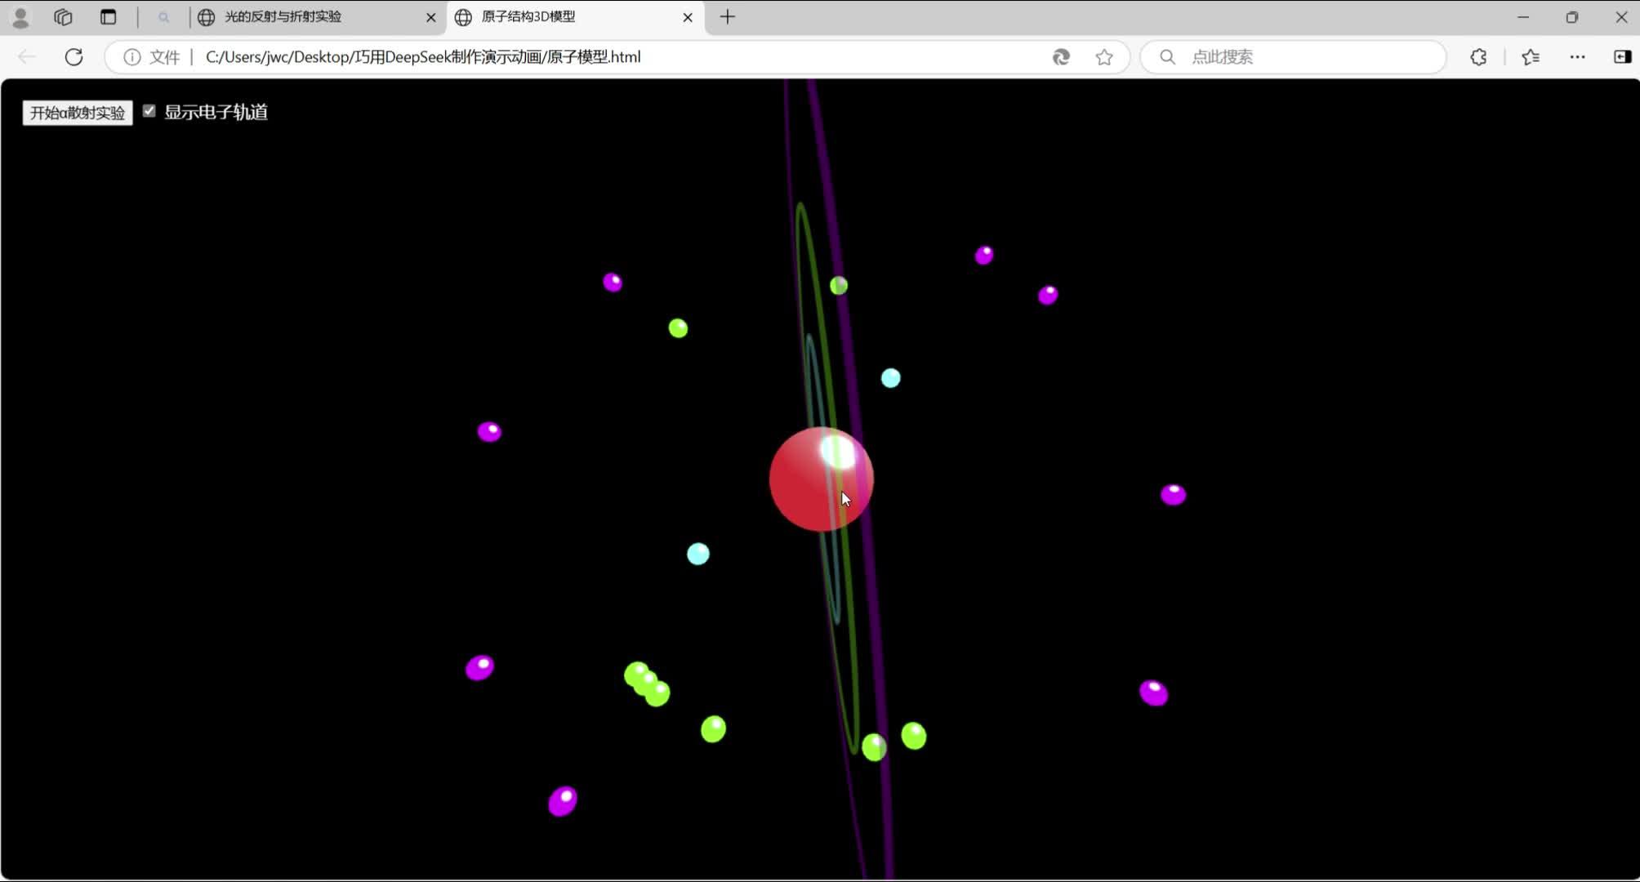This screenshot has width=1640, height=882.
Task: Click the refresh page icon
Action: [74, 57]
